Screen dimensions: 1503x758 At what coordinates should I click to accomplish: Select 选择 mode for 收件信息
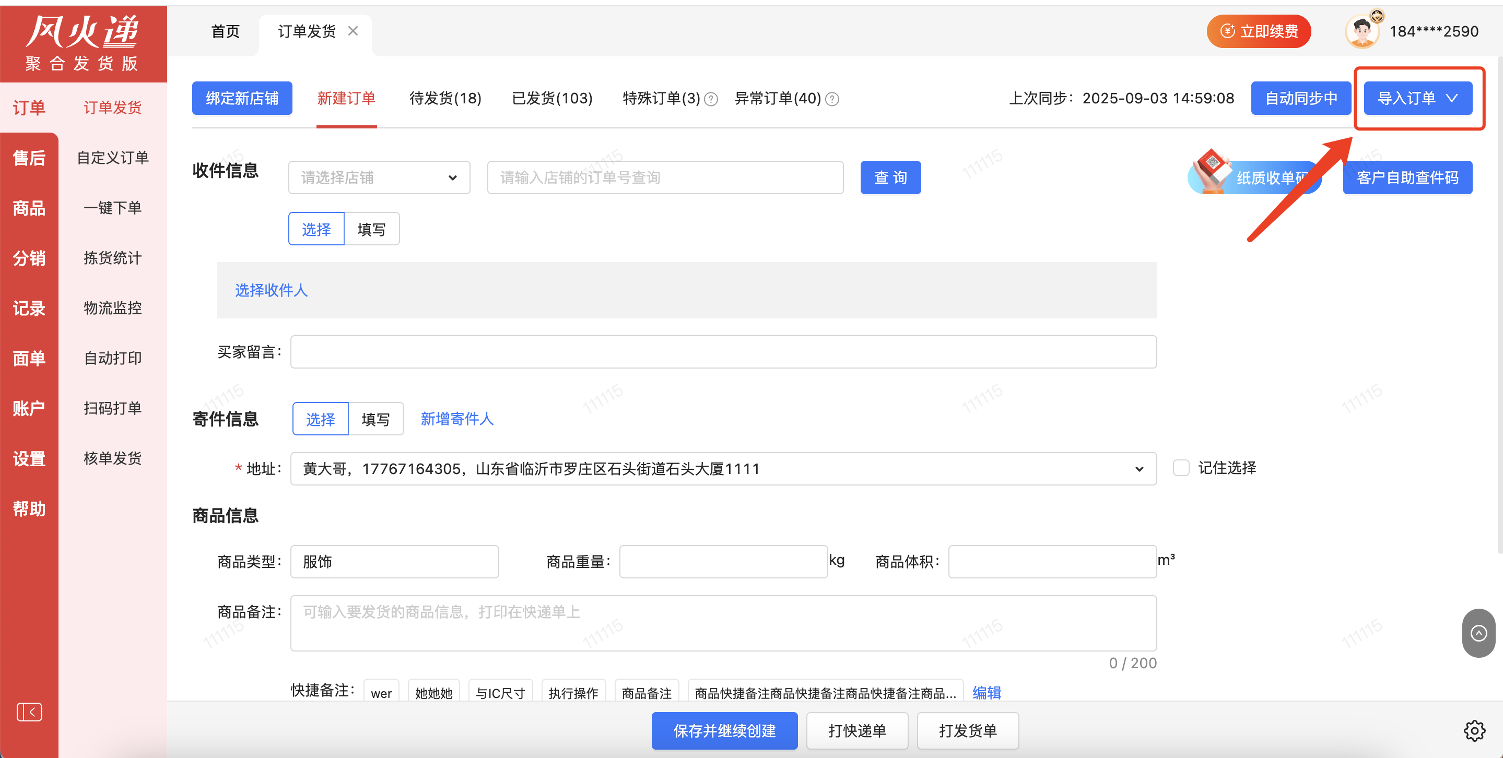pyautogui.click(x=316, y=229)
